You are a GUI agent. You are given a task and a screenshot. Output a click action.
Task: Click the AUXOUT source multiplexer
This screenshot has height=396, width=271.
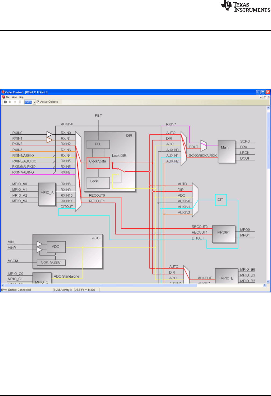(187, 274)
